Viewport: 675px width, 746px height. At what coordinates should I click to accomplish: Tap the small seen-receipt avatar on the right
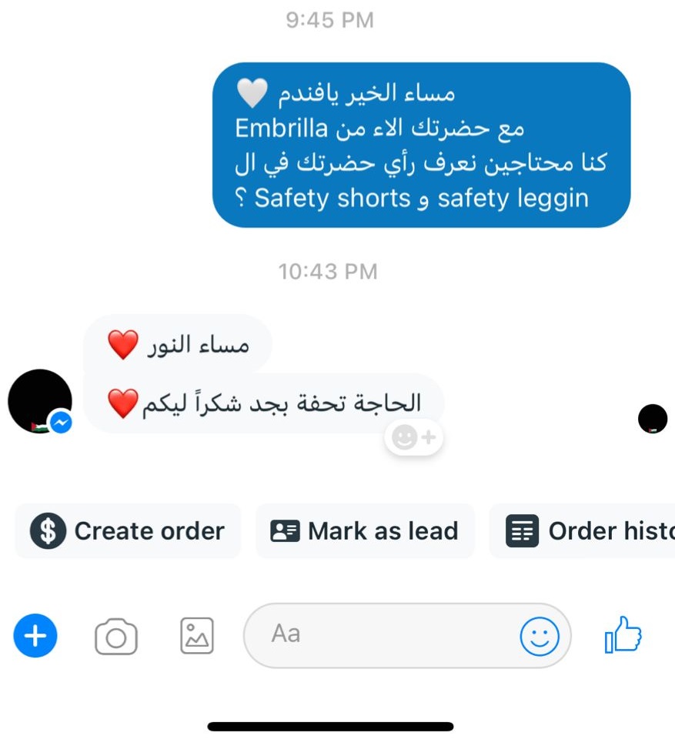tap(653, 419)
